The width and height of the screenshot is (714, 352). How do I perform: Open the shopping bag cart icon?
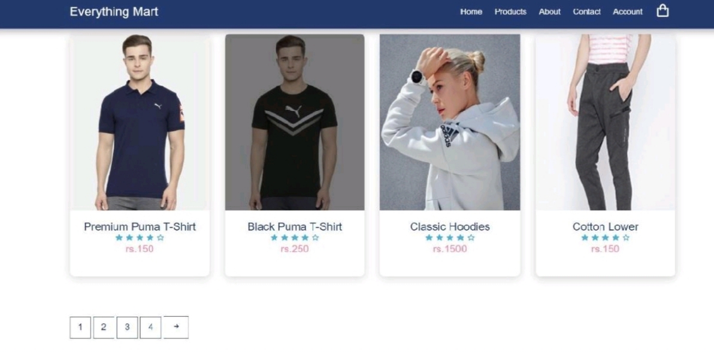[662, 11]
